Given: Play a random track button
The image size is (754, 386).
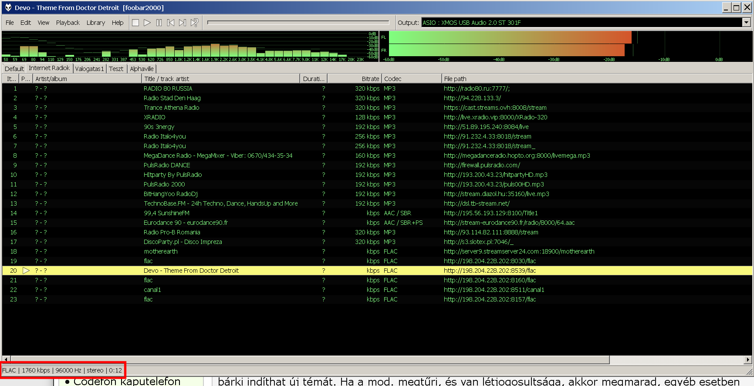Looking at the screenshot, I should pos(194,23).
